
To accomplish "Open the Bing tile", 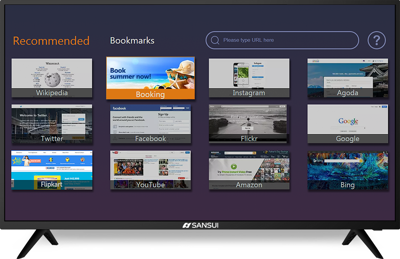I will (348, 170).
